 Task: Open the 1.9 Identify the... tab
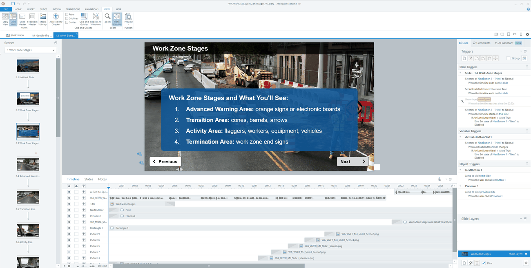point(41,35)
